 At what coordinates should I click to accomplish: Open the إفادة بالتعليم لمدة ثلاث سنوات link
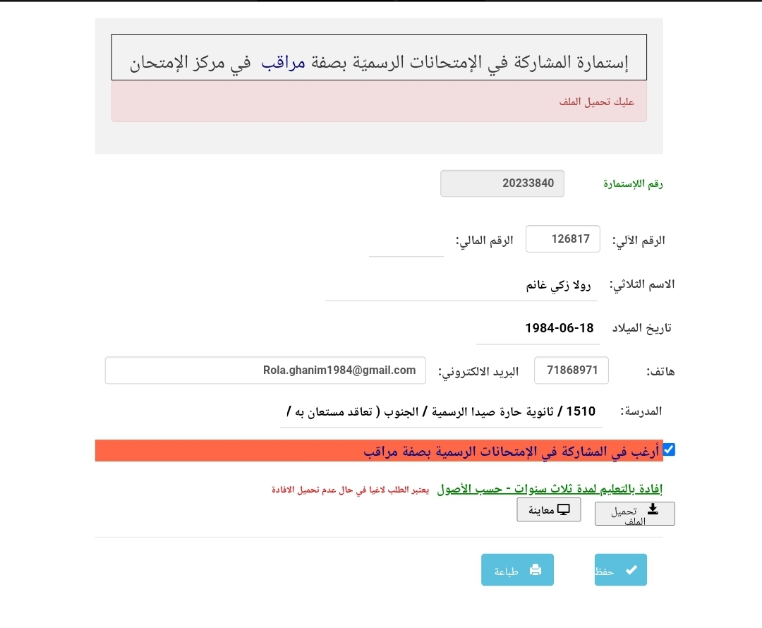(550, 489)
